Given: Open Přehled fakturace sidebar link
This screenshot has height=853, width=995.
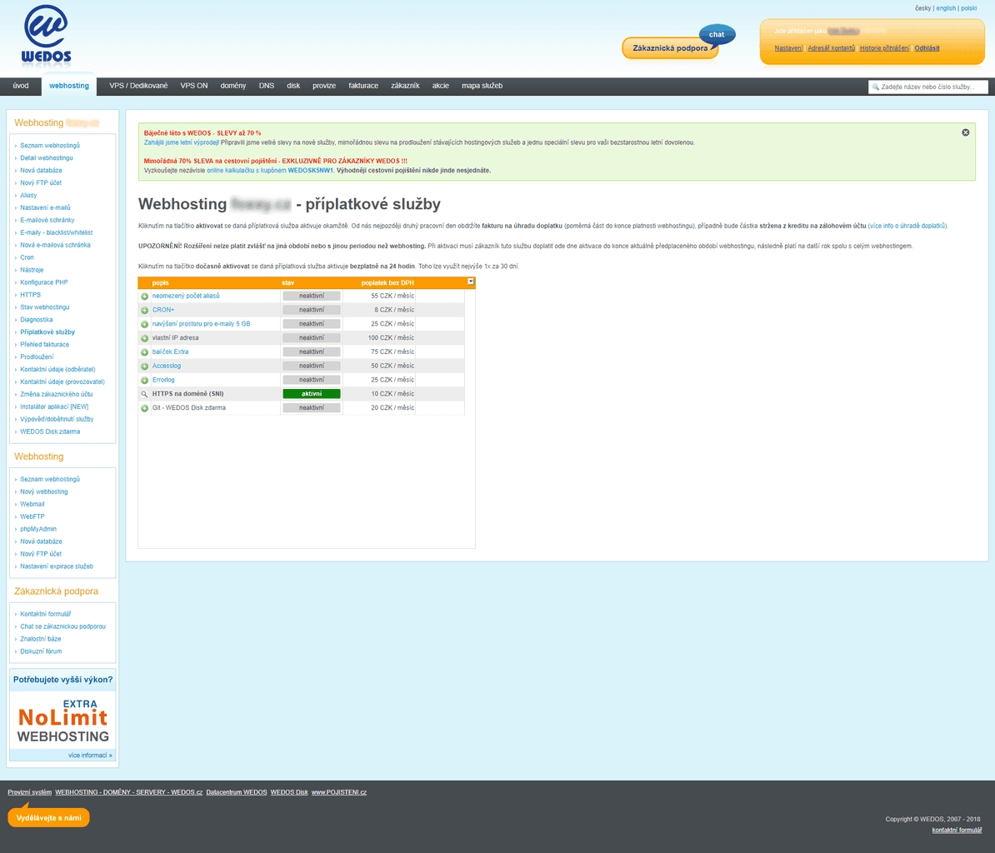Looking at the screenshot, I should click(x=44, y=344).
